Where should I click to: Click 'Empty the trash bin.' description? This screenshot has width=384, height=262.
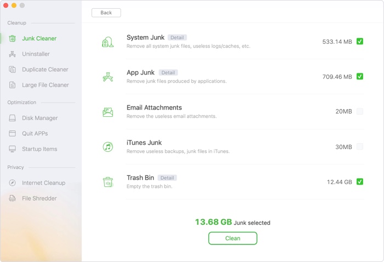pos(149,186)
